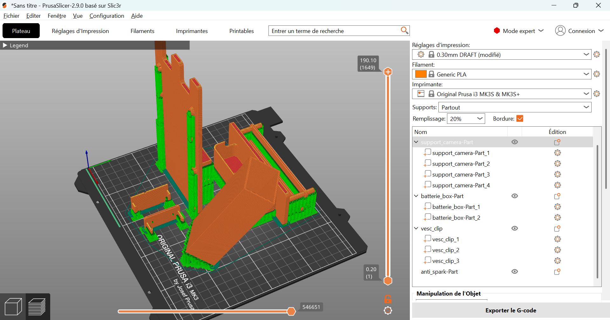Viewport: 610px width, 320px height.
Task: Open settings gear for vesc_clip_3
Action: coord(557,261)
